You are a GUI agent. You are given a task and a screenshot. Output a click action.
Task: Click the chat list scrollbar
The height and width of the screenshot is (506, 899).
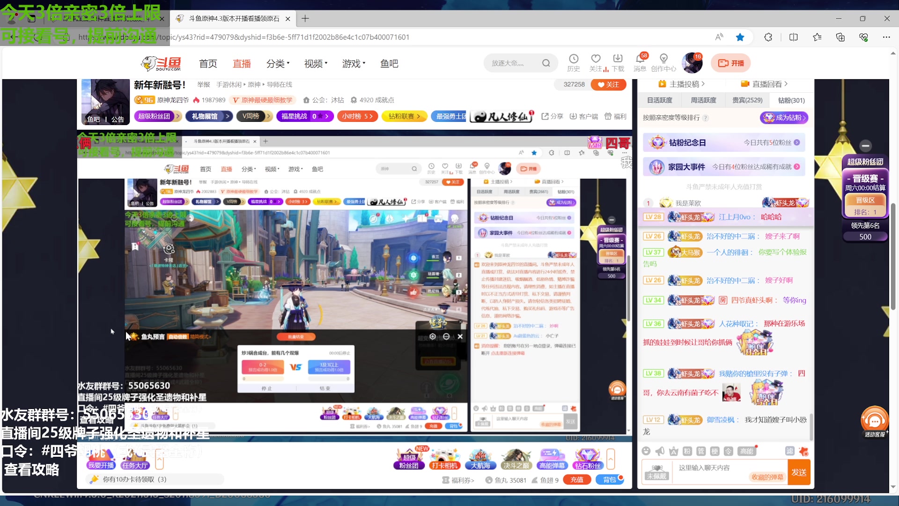[x=811, y=426]
